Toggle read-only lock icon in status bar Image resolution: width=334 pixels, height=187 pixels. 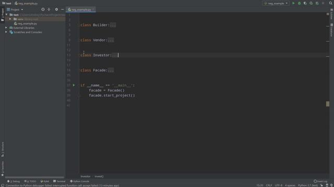point(322,185)
